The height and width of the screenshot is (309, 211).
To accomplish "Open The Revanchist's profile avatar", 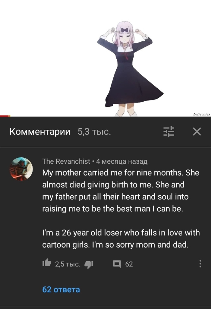I will (x=21, y=169).
